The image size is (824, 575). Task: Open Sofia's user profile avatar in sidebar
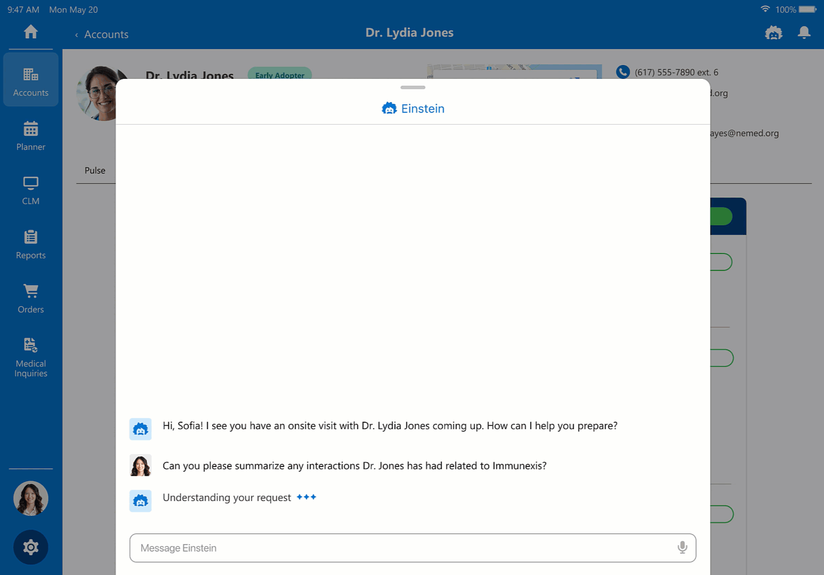click(31, 498)
